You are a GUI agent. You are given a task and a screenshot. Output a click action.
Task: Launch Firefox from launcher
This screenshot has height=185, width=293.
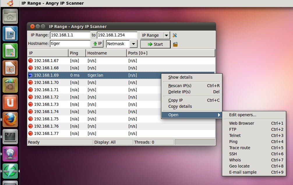click(x=10, y=120)
